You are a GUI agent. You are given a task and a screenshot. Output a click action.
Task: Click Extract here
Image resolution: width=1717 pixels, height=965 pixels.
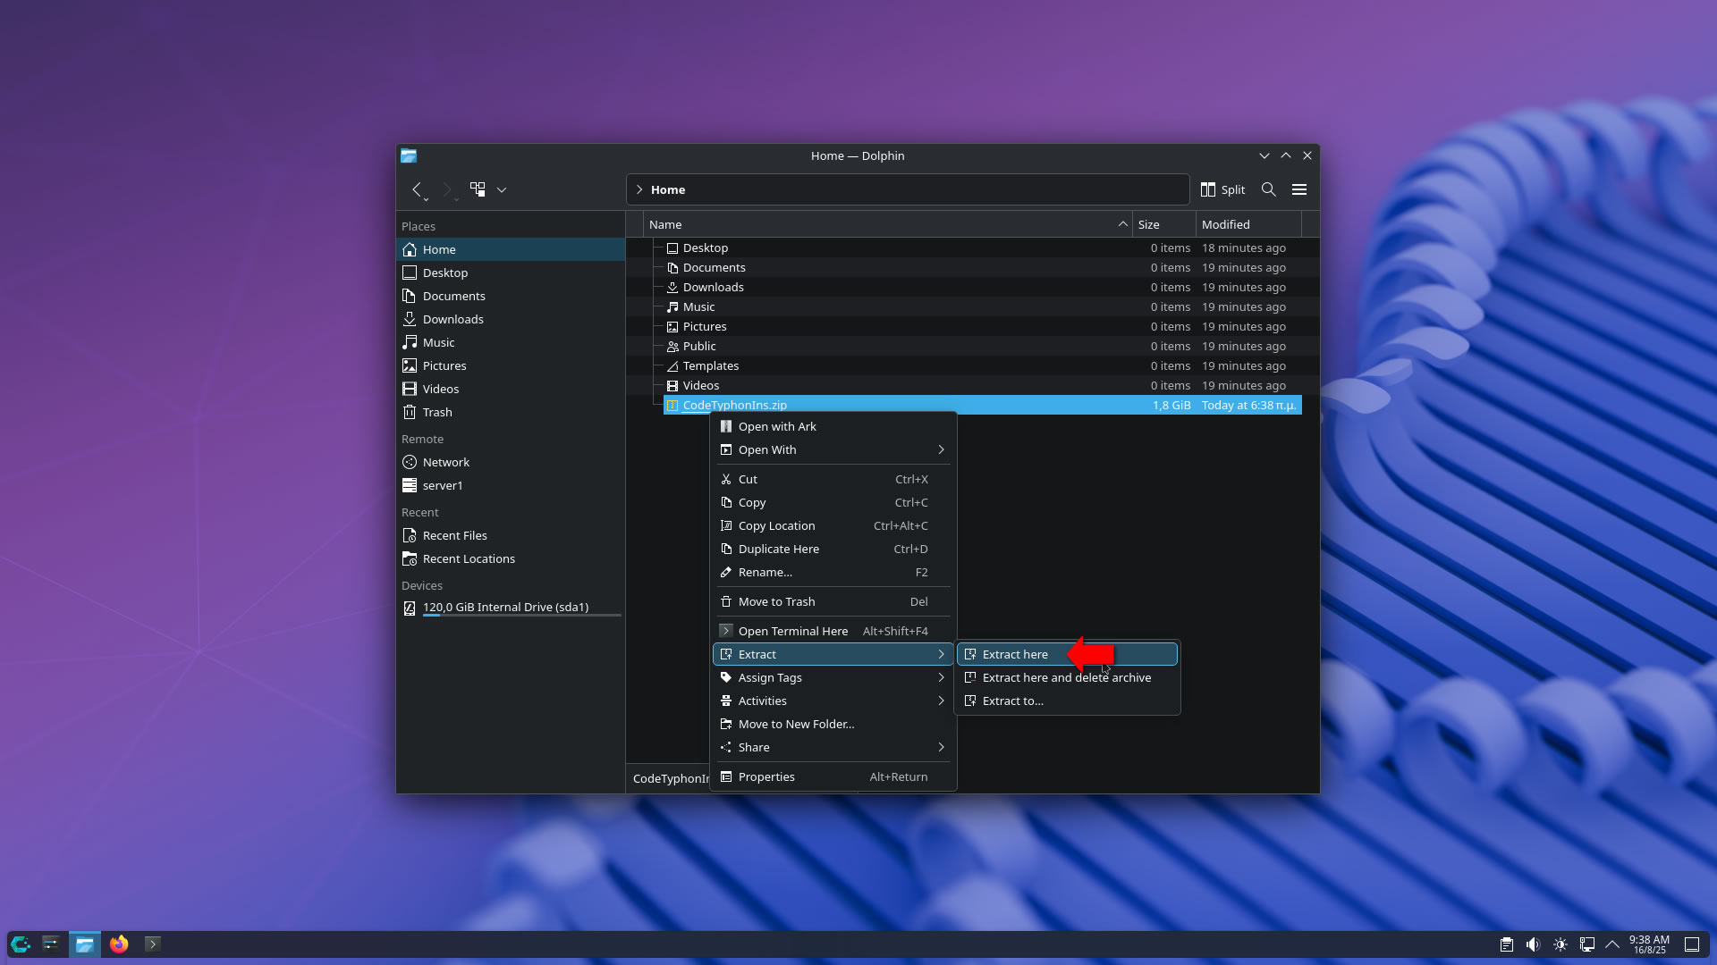coord(1067,654)
